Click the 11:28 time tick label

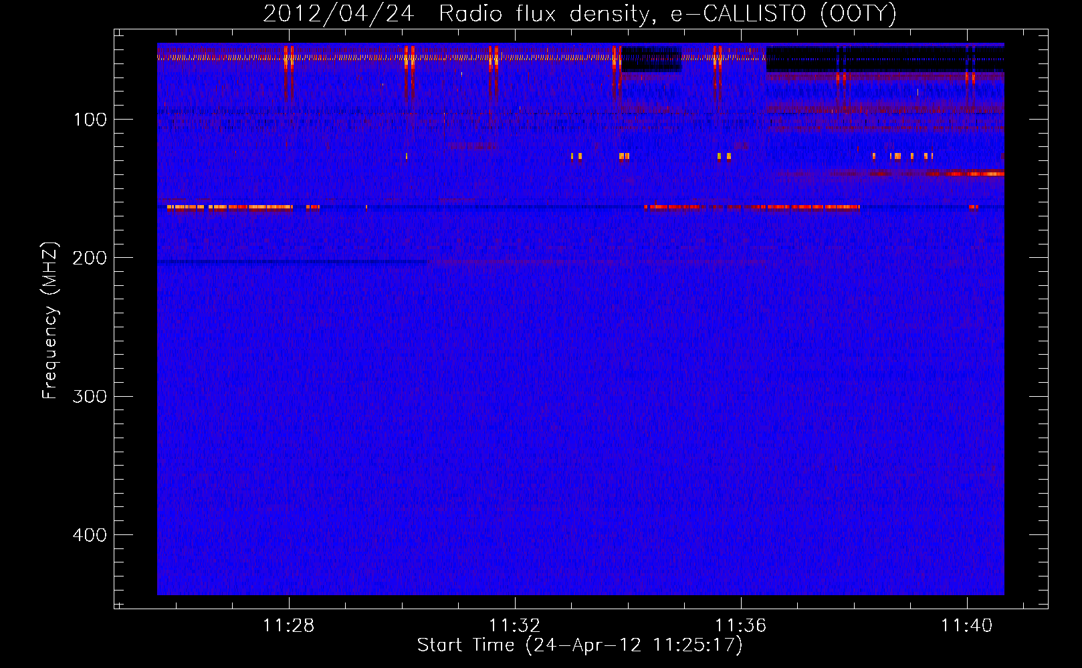point(288,625)
